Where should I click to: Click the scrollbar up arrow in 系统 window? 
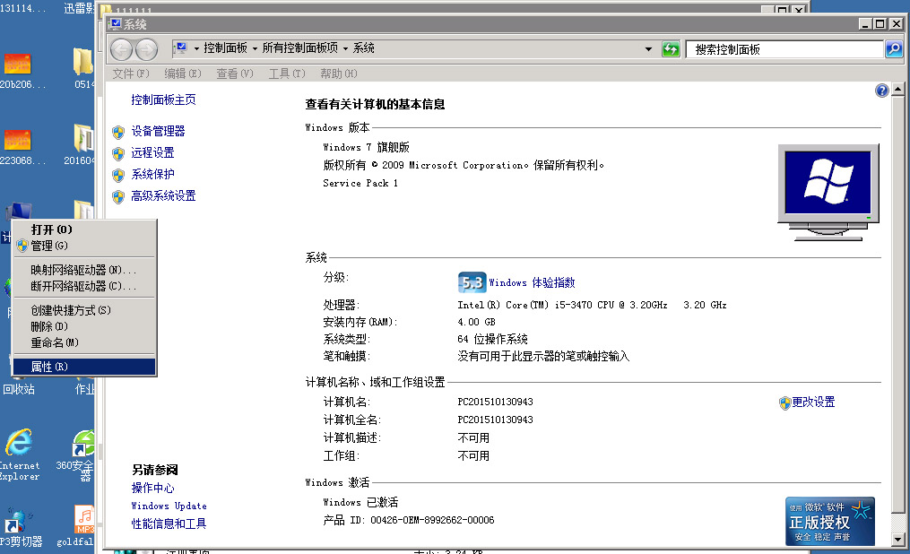897,90
